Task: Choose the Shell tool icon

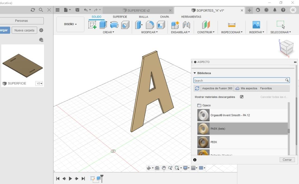Action: (x=161, y=25)
